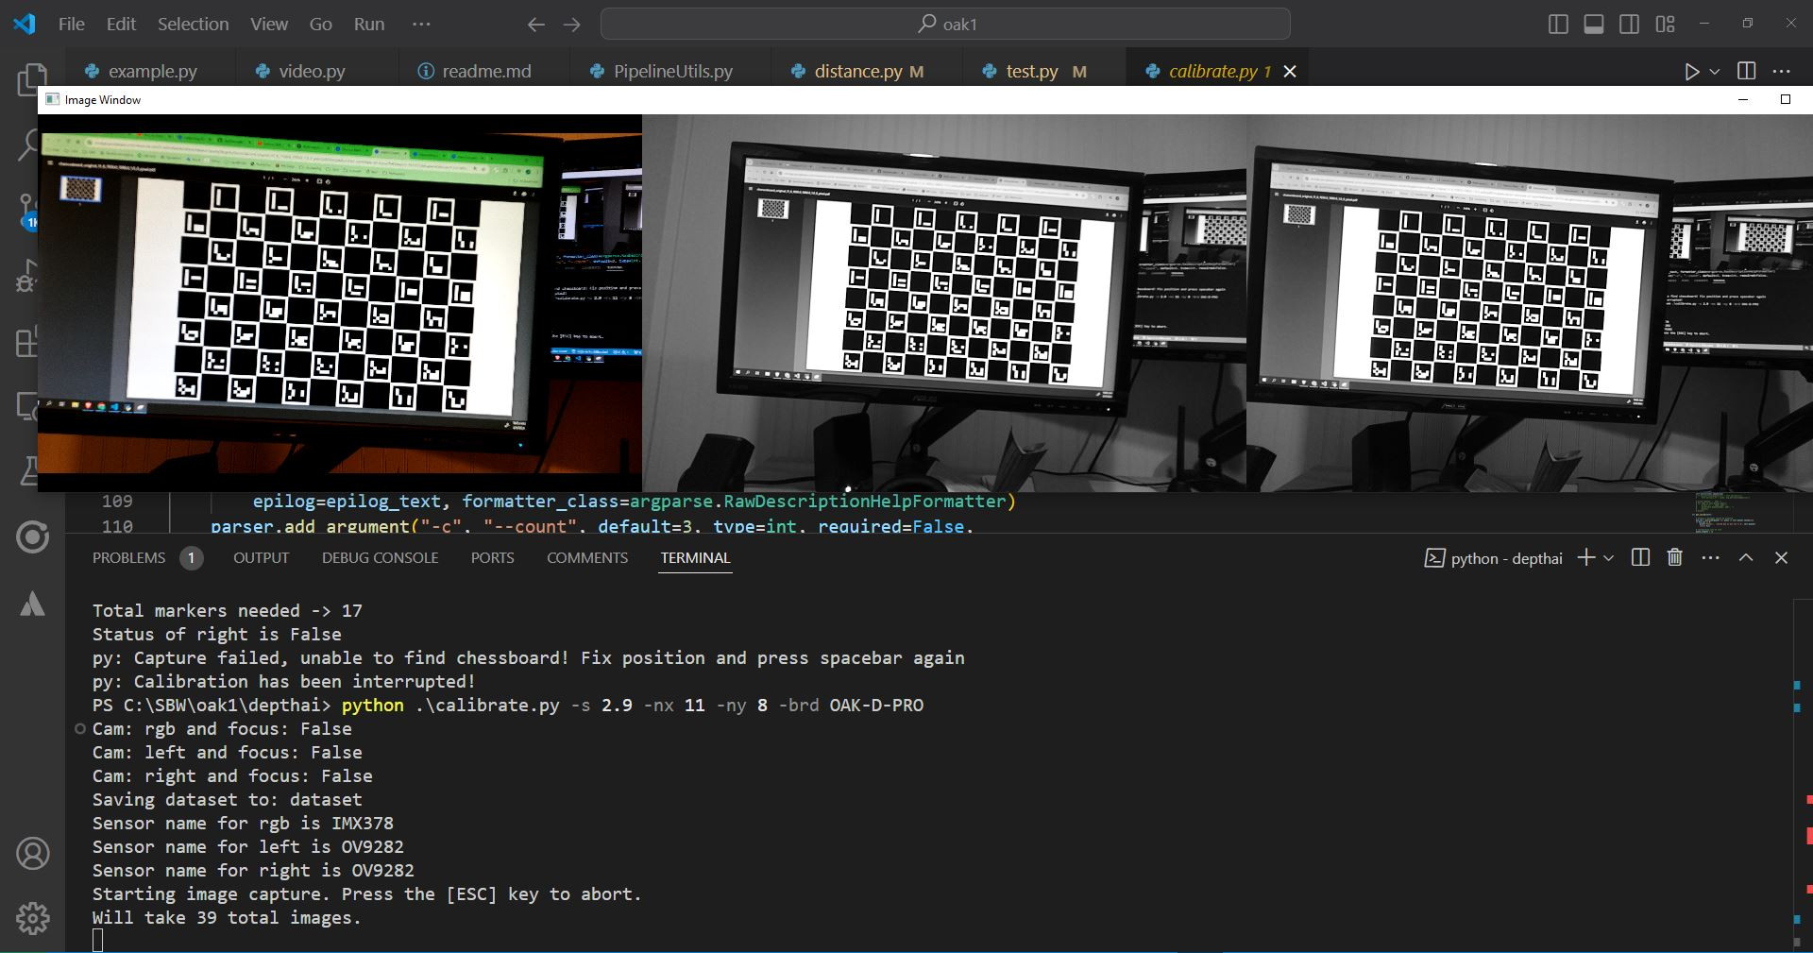
Task: Toggle the secondary side bar
Action: click(x=1629, y=25)
